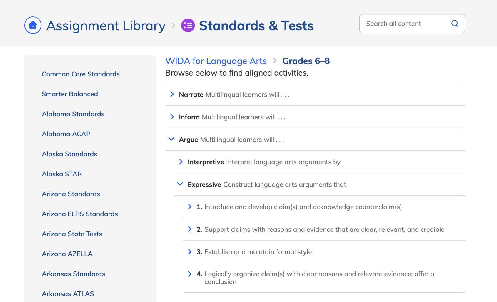Screen dimensions: 497x302
Task: Click the Search all content field
Action: (403, 24)
